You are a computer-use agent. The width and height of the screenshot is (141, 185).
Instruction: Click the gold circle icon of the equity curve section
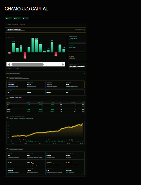click(x=7, y=118)
